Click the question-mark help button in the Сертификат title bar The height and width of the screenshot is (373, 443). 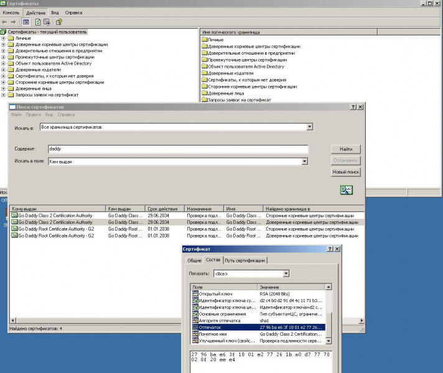[x=330, y=249]
